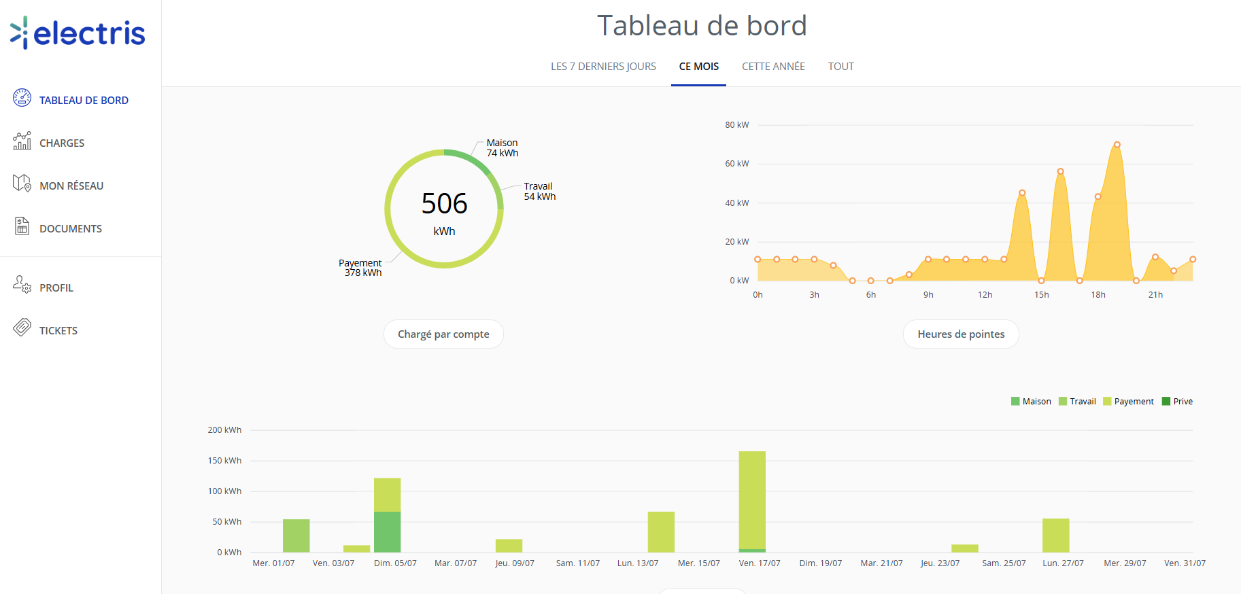
Task: Select the dark green Maison segment on Dim. 05/07 bar
Action: pos(387,532)
